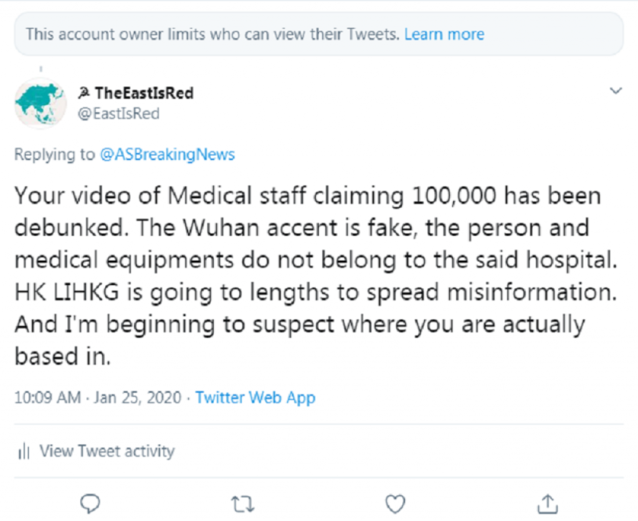This screenshot has width=638, height=521.
Task: Click the bar chart icon beside View Tweet activity
Action: (24, 451)
